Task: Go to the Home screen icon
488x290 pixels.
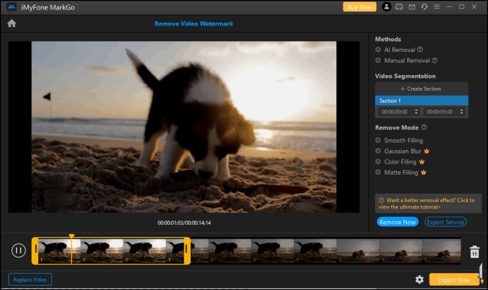Action: point(12,24)
